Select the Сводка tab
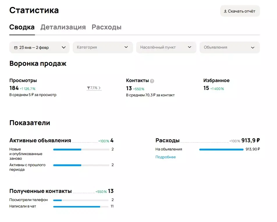 pyautogui.click(x=22, y=27)
